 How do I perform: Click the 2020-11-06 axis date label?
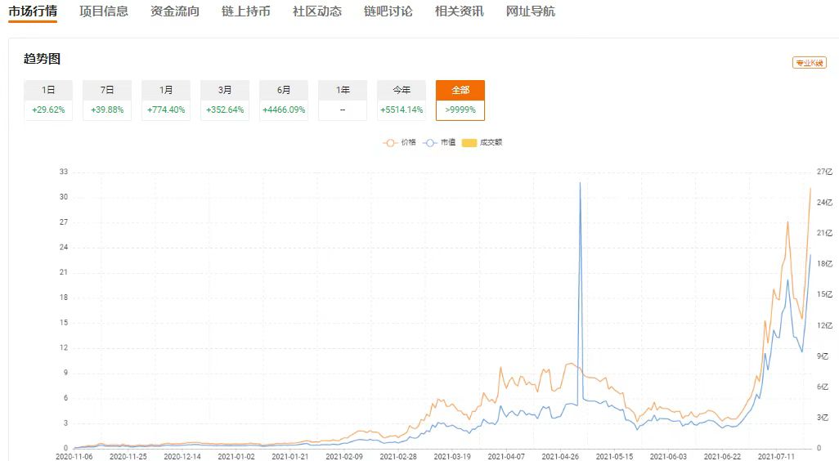(74, 457)
